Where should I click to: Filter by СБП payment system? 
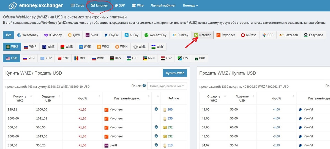[x=268, y=35]
